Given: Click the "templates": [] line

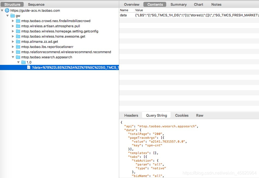Looking at the screenshot, I should coord(143,153).
